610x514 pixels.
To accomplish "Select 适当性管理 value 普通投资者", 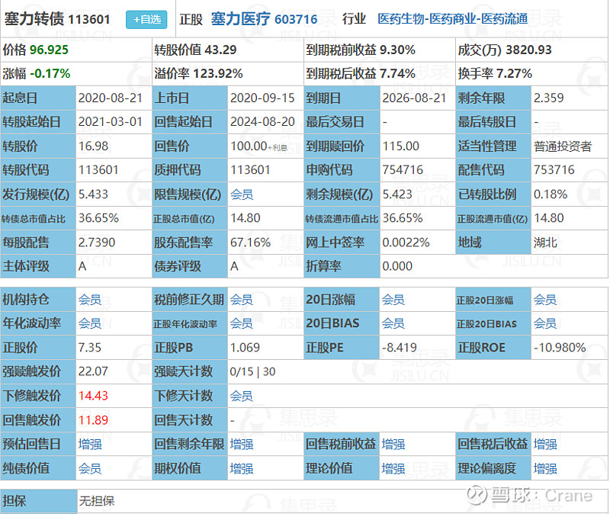I will pos(563,146).
